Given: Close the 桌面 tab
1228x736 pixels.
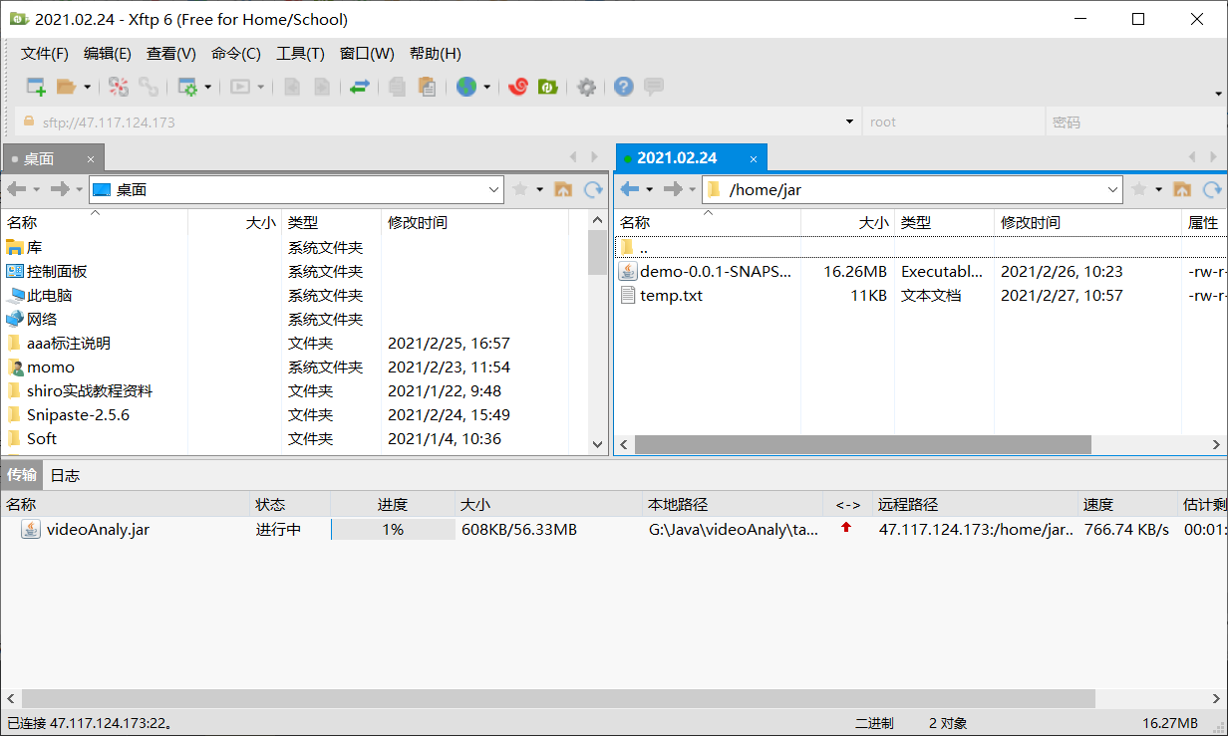Looking at the screenshot, I should click(x=91, y=158).
